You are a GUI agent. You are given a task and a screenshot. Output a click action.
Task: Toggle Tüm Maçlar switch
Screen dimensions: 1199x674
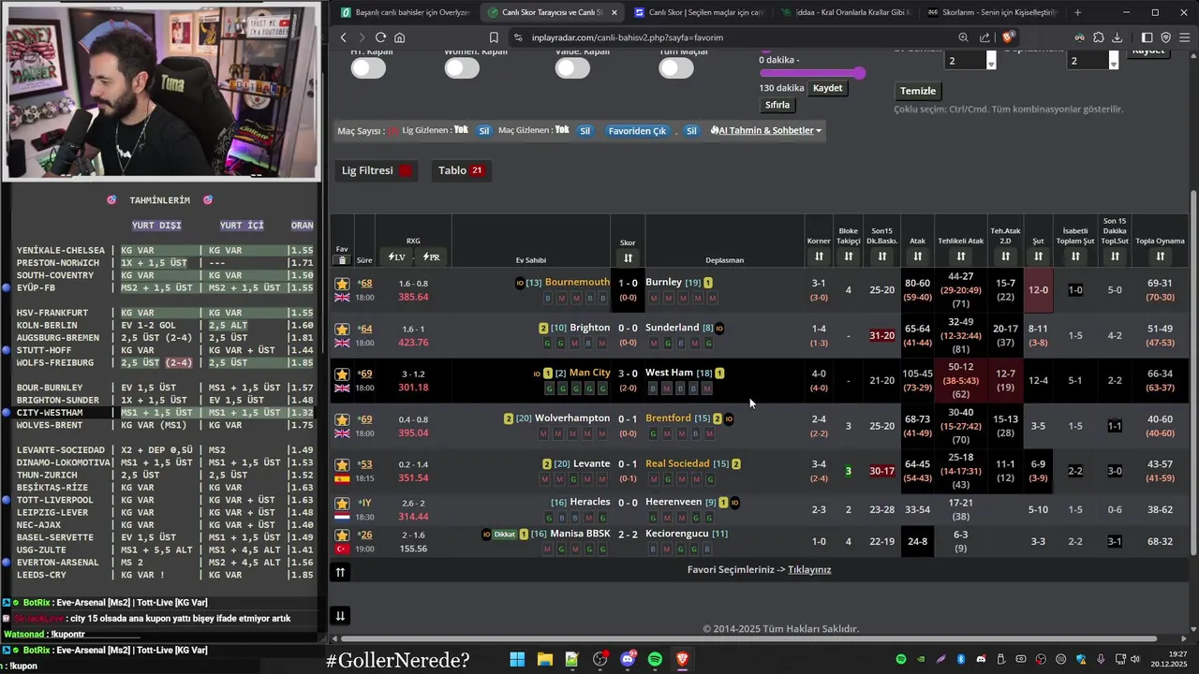point(676,67)
